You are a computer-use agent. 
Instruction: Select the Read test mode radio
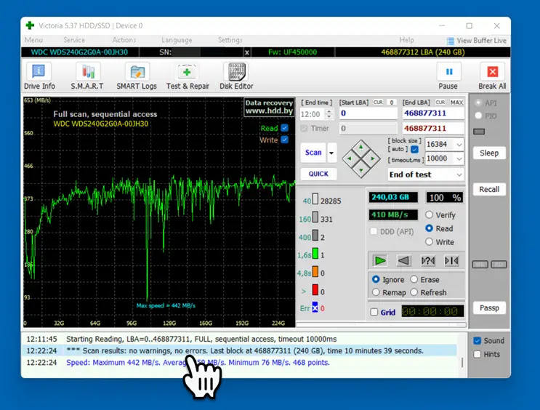click(429, 228)
